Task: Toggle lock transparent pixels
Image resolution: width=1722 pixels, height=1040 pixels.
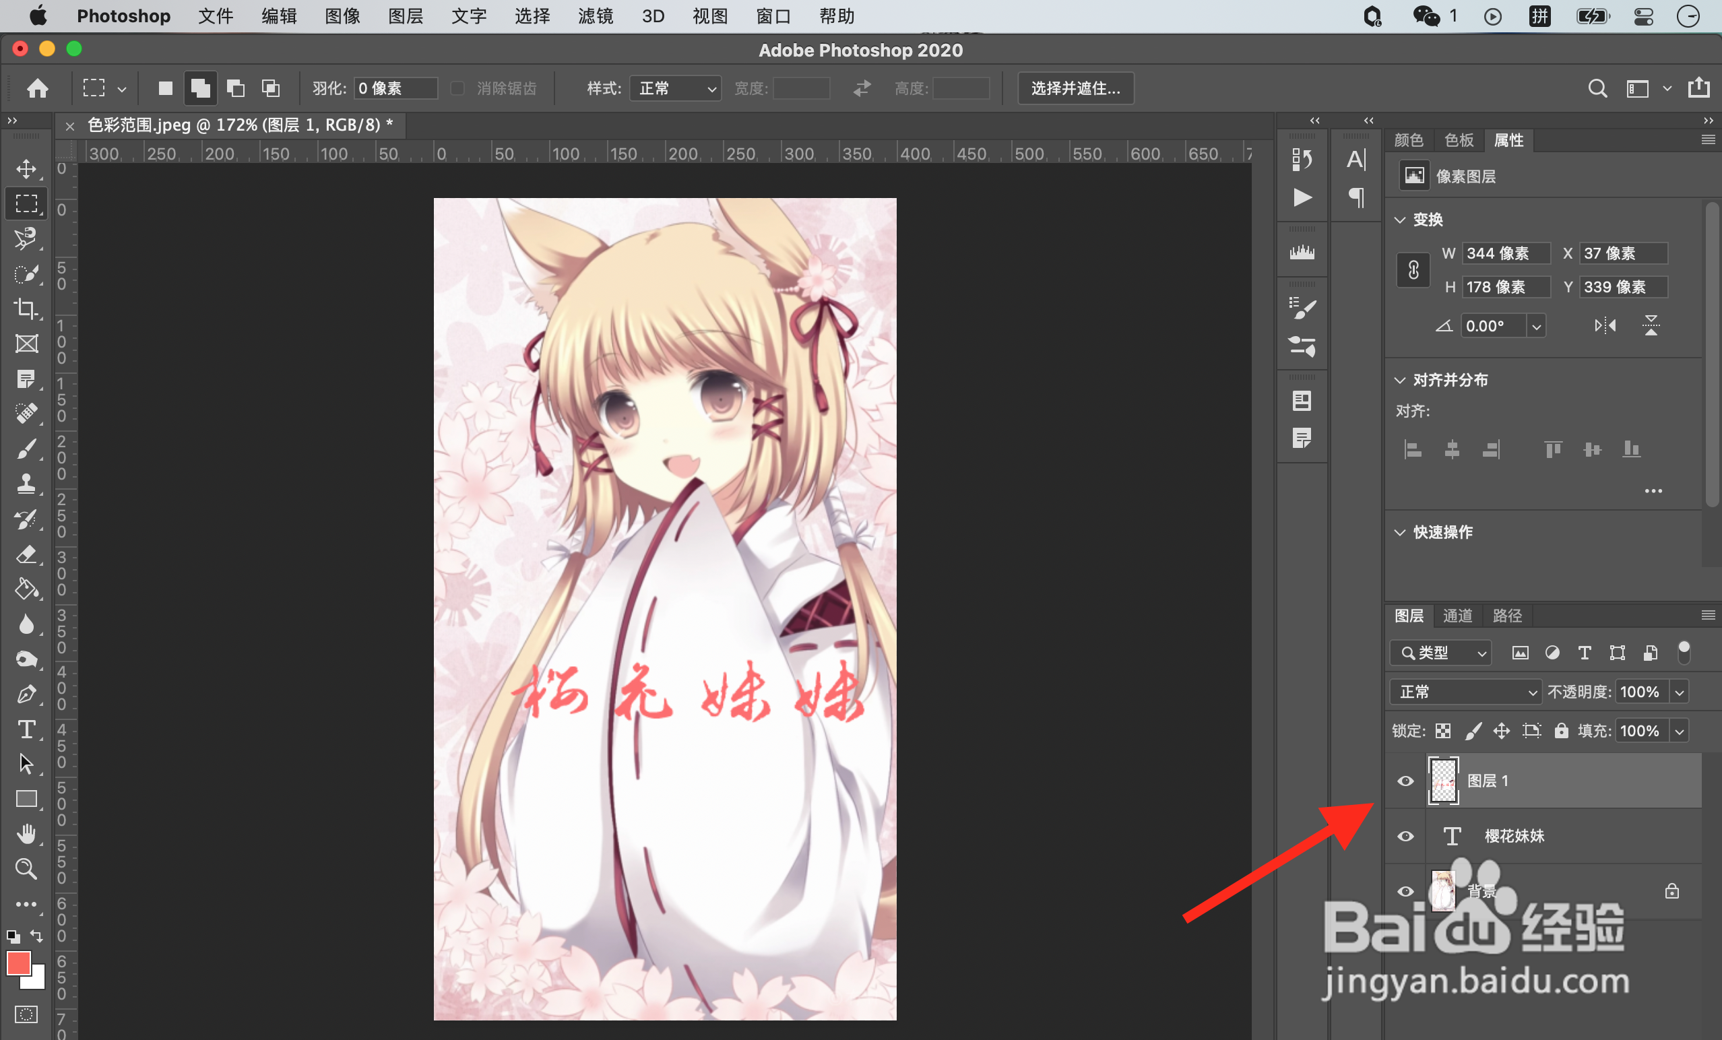Action: pyautogui.click(x=1443, y=731)
